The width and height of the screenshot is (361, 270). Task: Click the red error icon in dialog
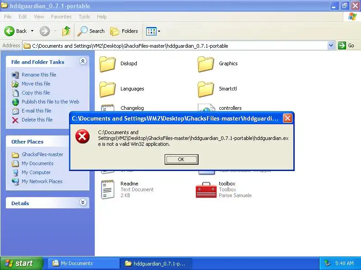click(83, 136)
